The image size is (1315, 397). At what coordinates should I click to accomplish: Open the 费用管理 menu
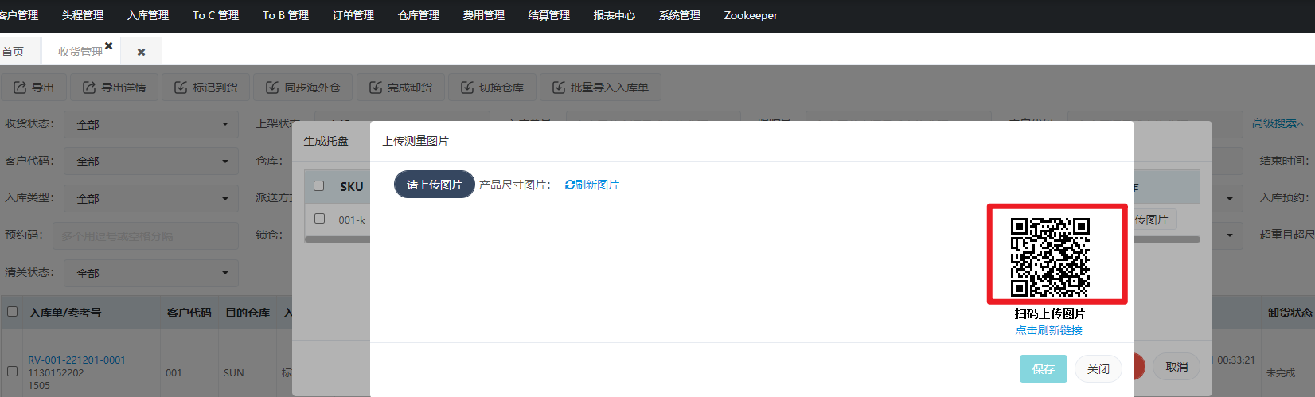tap(484, 15)
